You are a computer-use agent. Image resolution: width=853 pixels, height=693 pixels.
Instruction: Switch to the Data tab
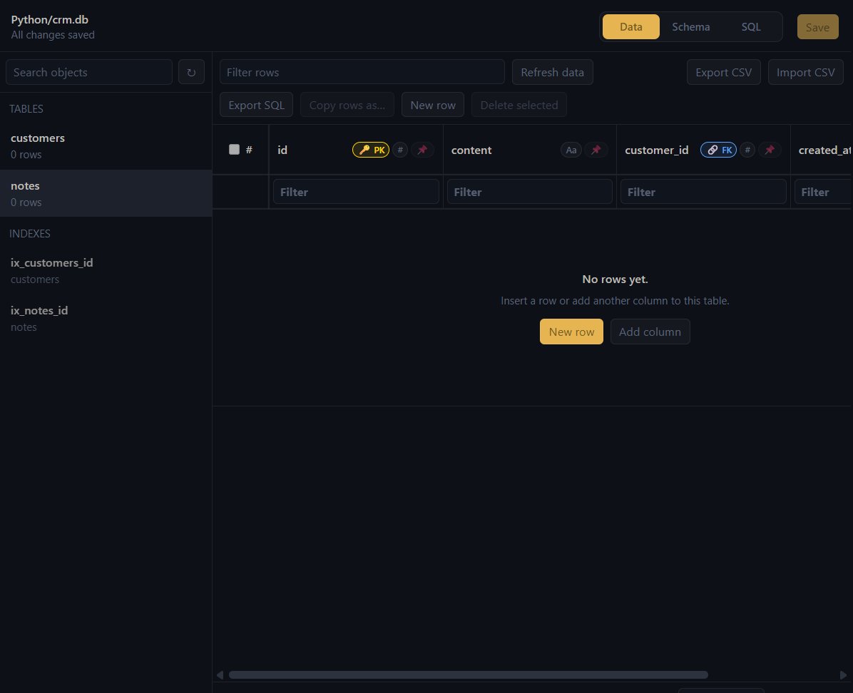point(631,26)
